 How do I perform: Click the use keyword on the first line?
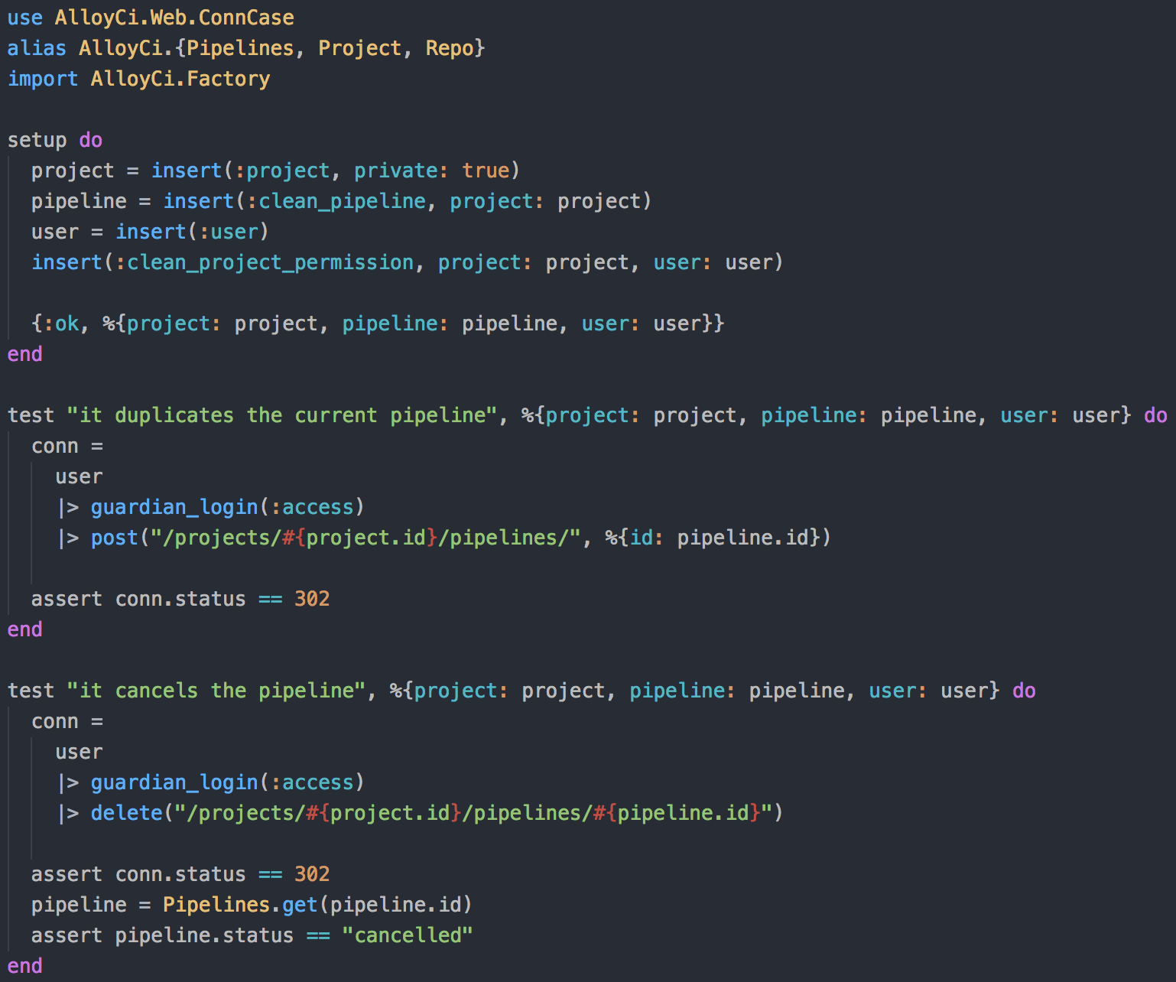[x=24, y=18]
